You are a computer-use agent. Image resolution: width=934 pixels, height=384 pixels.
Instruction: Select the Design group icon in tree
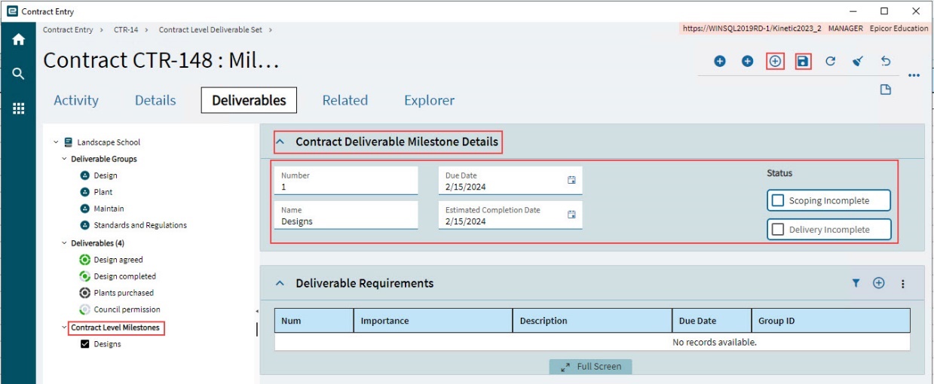(x=85, y=175)
